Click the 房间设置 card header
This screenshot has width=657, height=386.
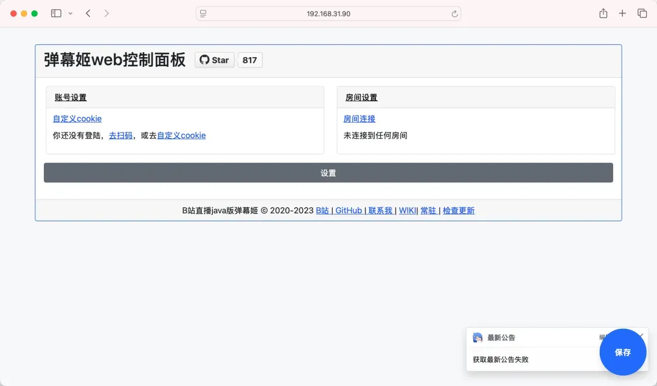pyautogui.click(x=476, y=97)
